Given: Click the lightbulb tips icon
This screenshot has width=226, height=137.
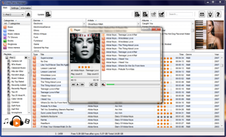Looking at the screenshot, I should tap(210, 14).
